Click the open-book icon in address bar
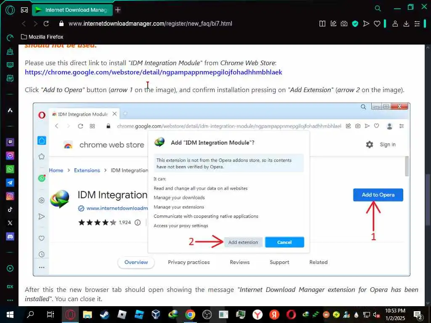The image size is (431, 323). [322, 24]
